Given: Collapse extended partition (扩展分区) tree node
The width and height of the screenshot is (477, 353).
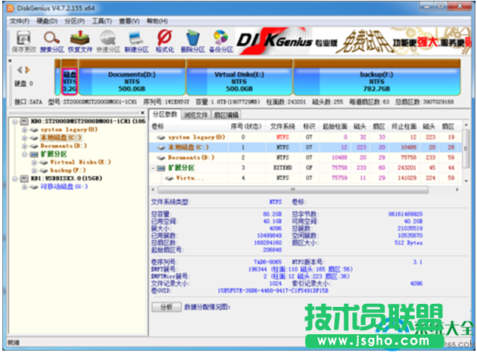Looking at the screenshot, I should [24, 154].
